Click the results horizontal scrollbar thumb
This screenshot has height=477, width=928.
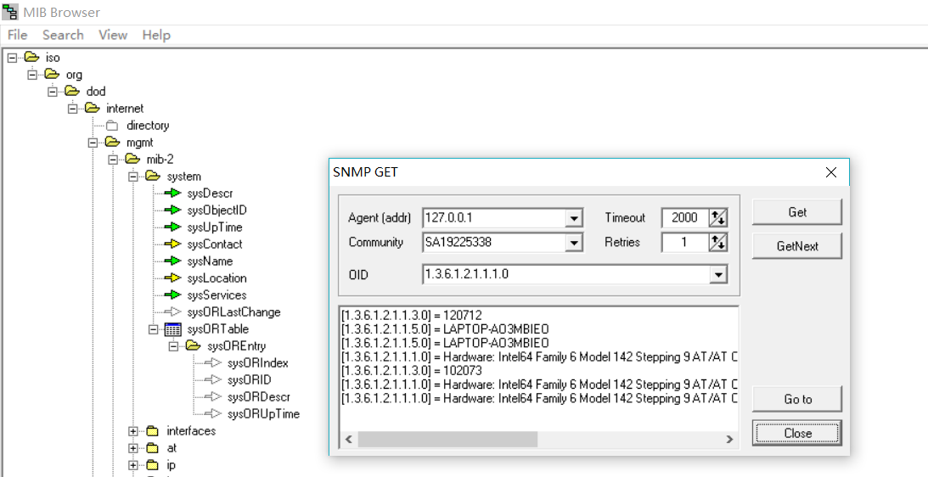pos(447,439)
